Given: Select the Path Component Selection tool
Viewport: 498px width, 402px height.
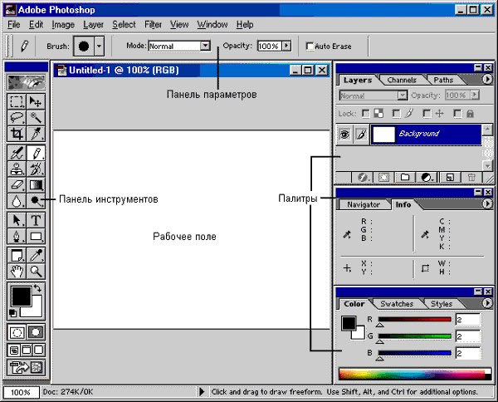Looking at the screenshot, I should tap(17, 220).
